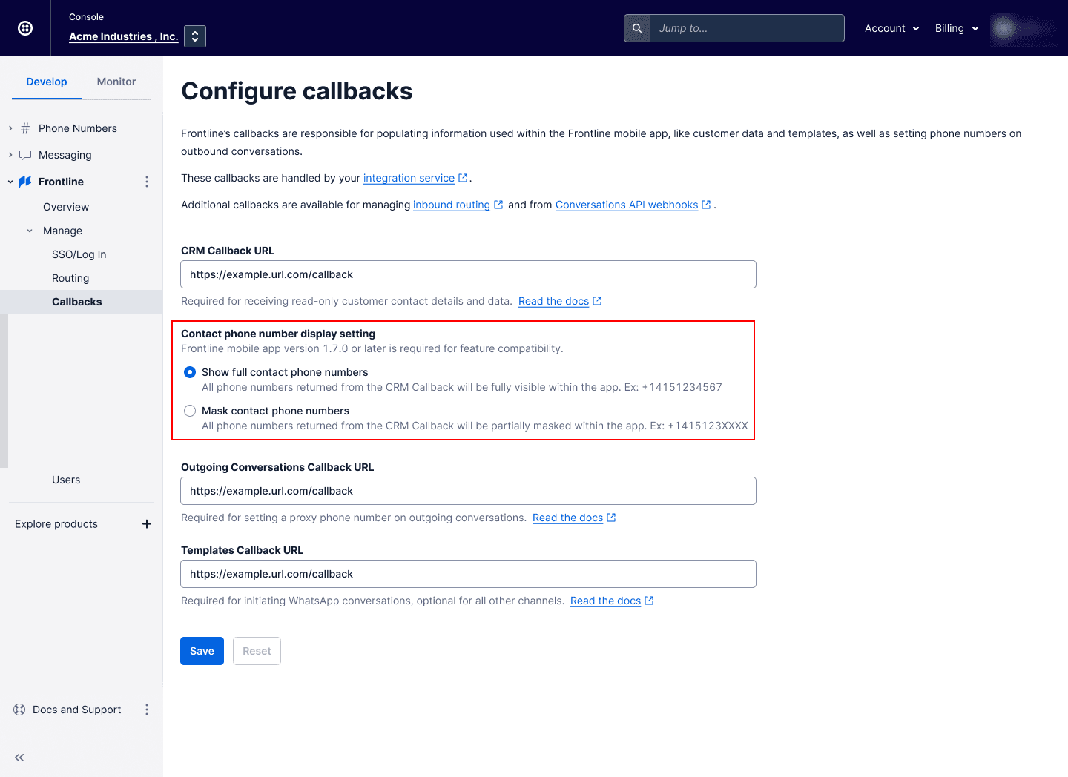Click the search magnifier icon
This screenshot has height=777, width=1068.
pos(636,27)
